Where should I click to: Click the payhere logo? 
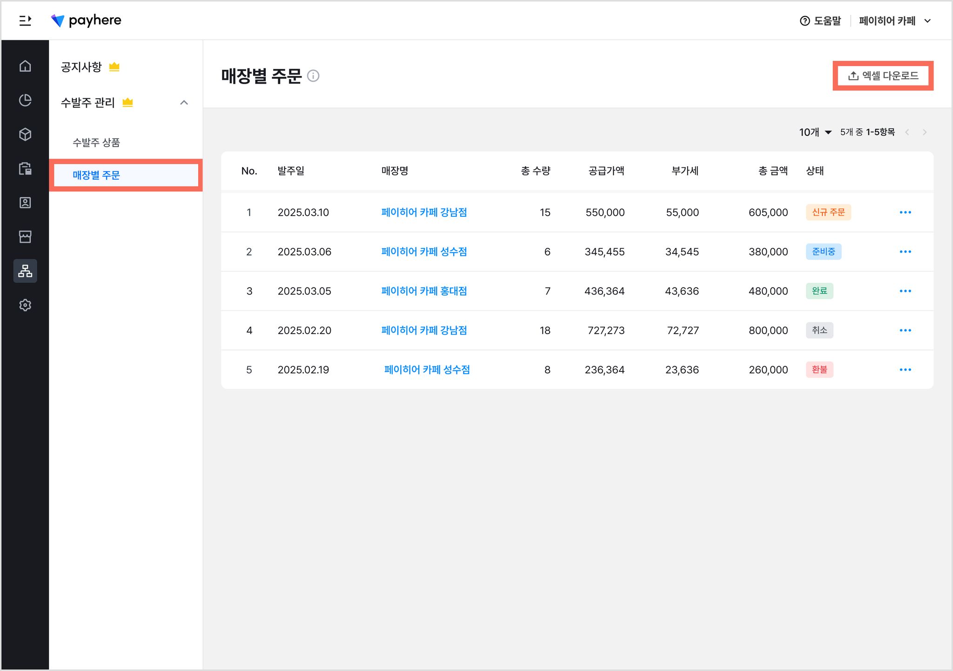tap(86, 20)
